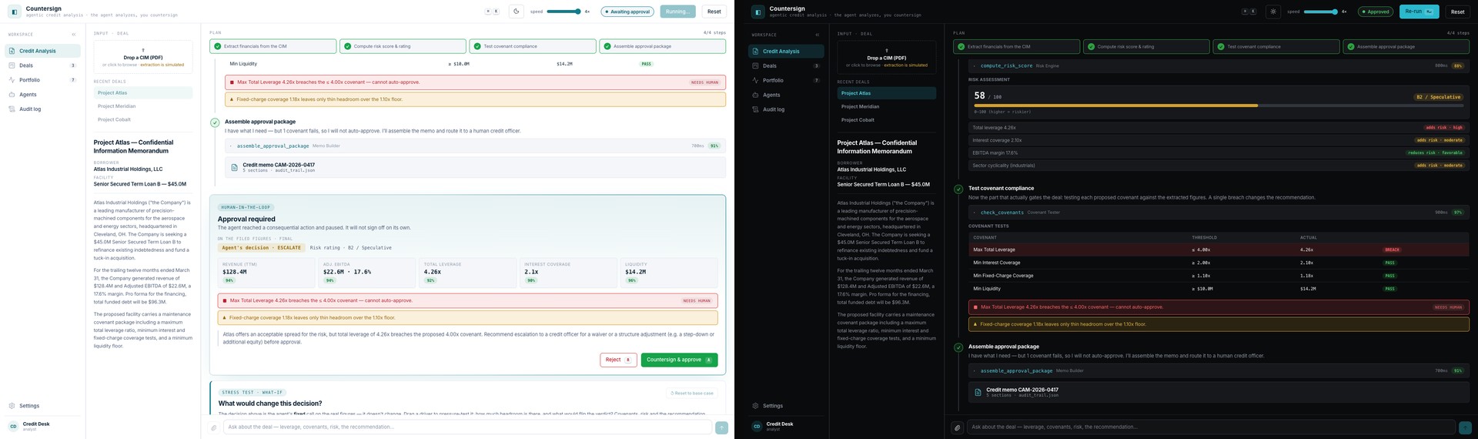Open Settings in the light window

pyautogui.click(x=43, y=406)
